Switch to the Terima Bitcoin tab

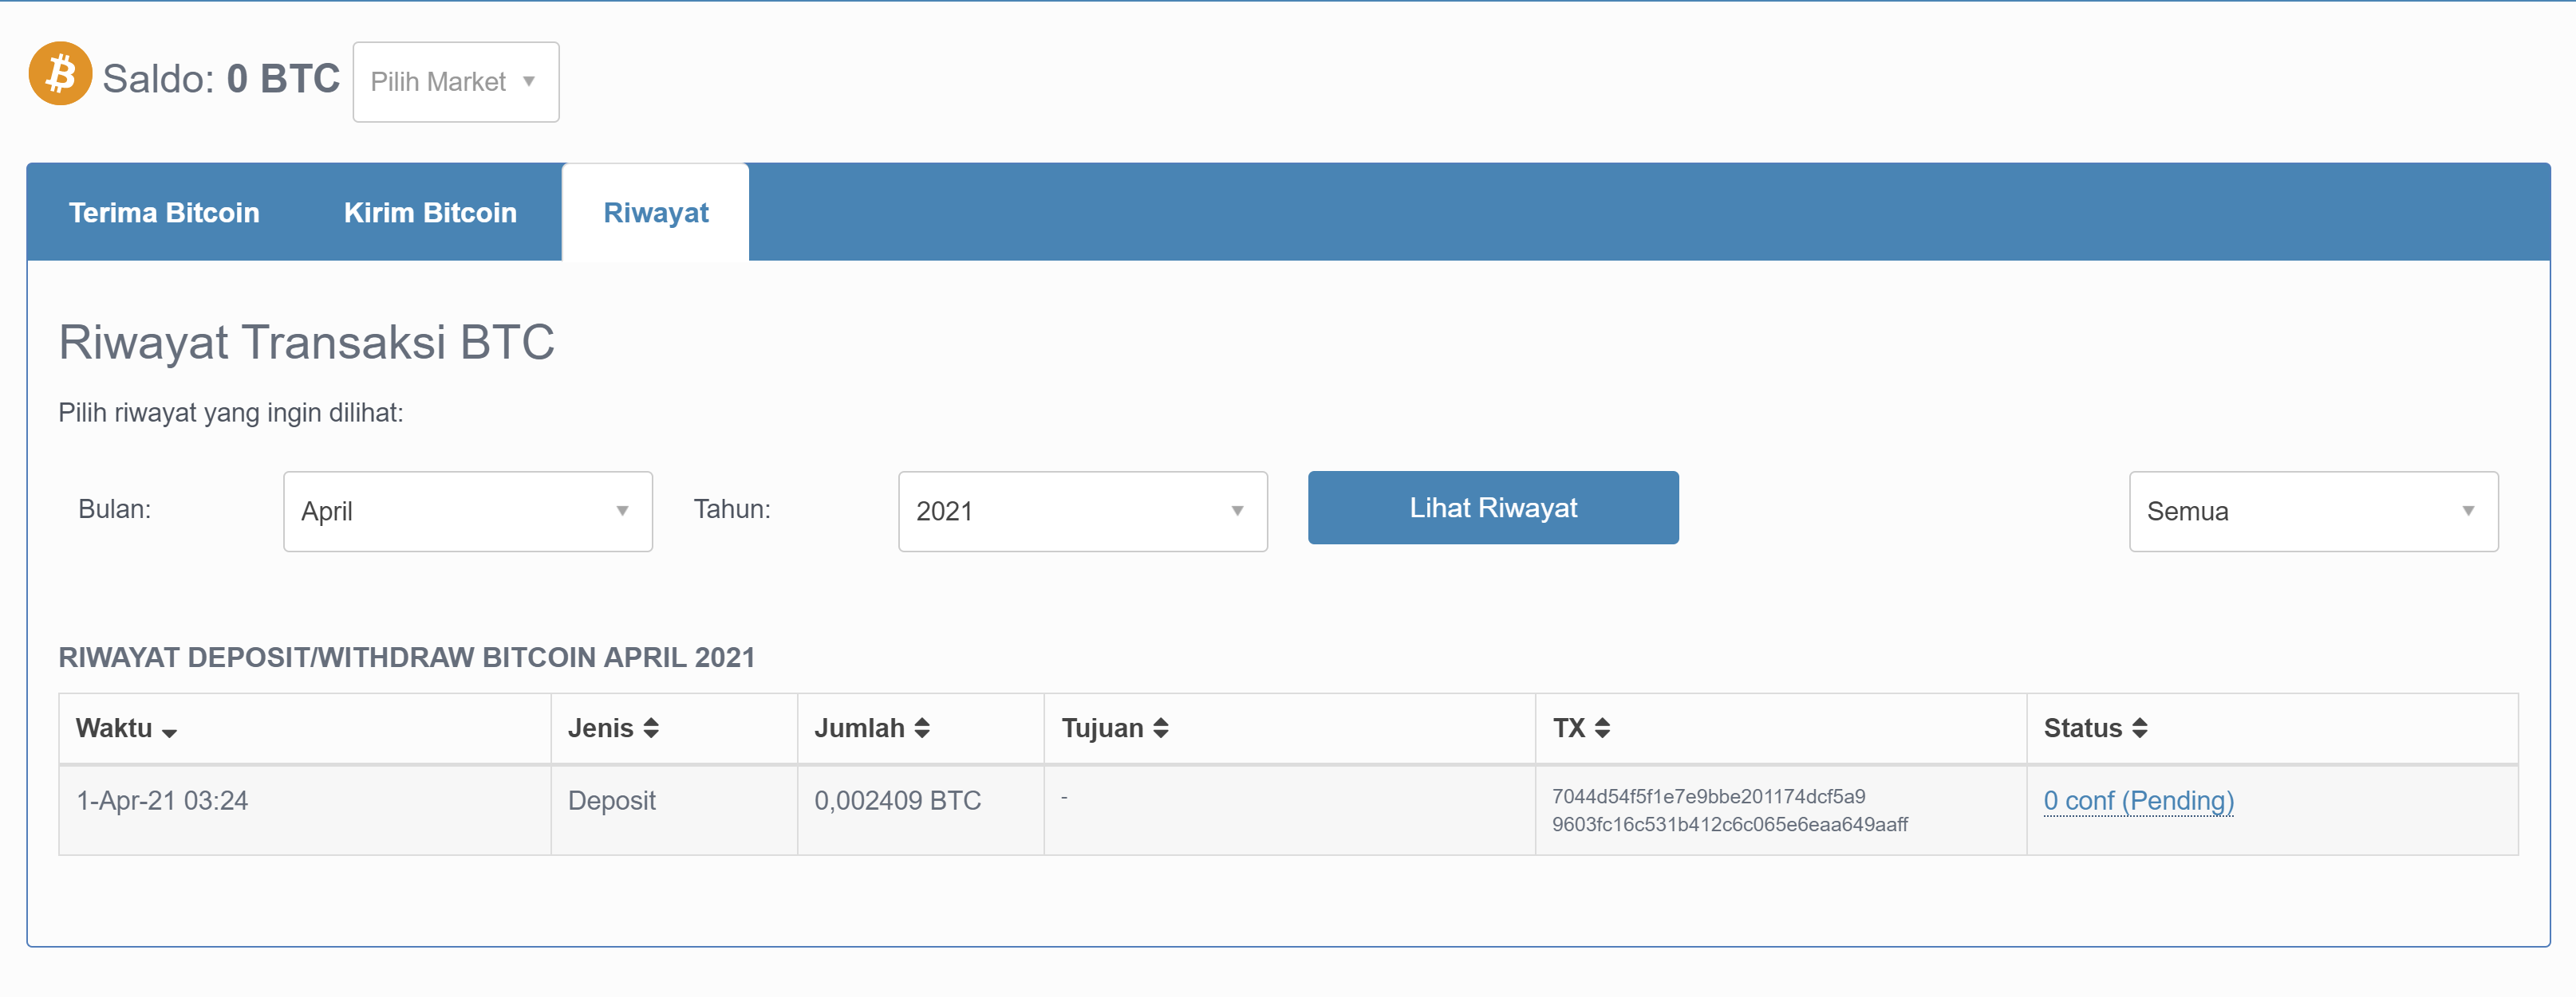(164, 213)
